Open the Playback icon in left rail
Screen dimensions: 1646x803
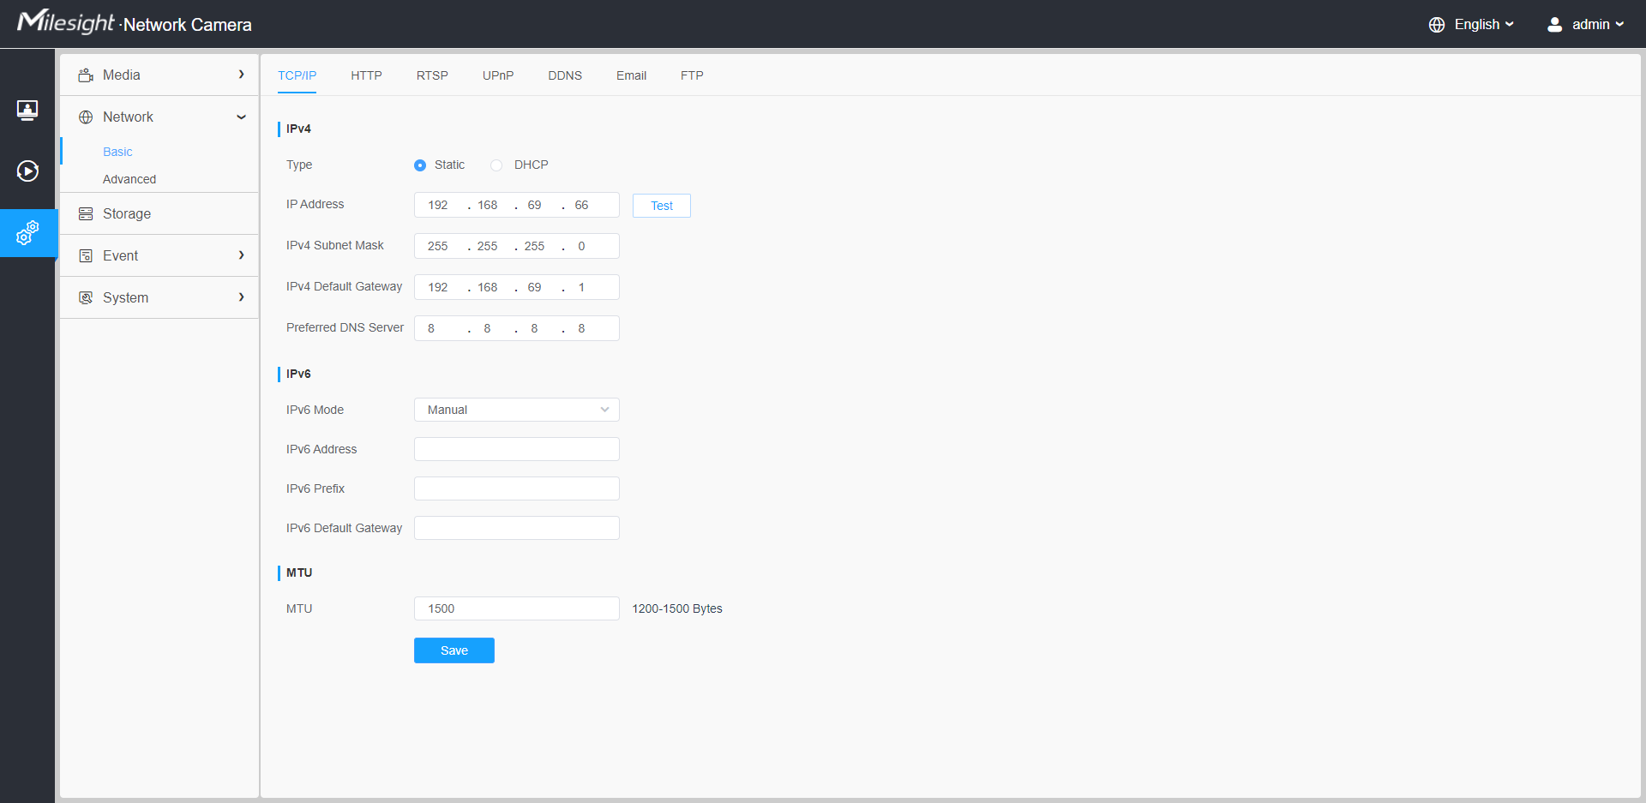click(x=27, y=171)
